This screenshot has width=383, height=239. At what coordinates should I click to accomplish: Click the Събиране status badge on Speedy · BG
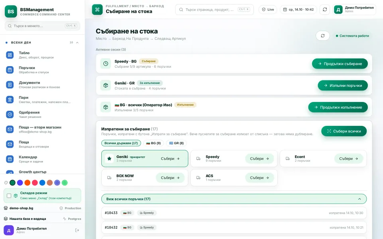[x=148, y=61]
